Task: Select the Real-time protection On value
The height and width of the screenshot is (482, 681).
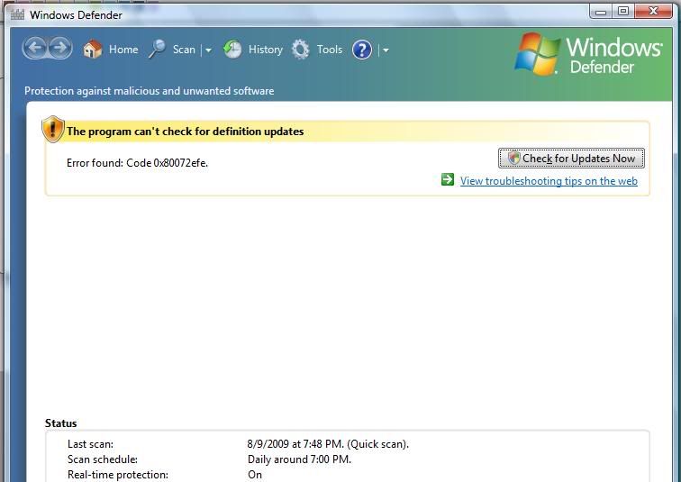Action: [x=255, y=475]
